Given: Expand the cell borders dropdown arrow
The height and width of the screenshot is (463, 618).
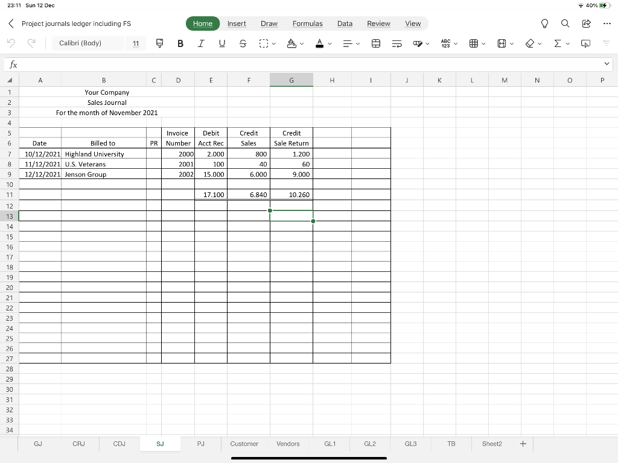Looking at the screenshot, I should [x=273, y=43].
